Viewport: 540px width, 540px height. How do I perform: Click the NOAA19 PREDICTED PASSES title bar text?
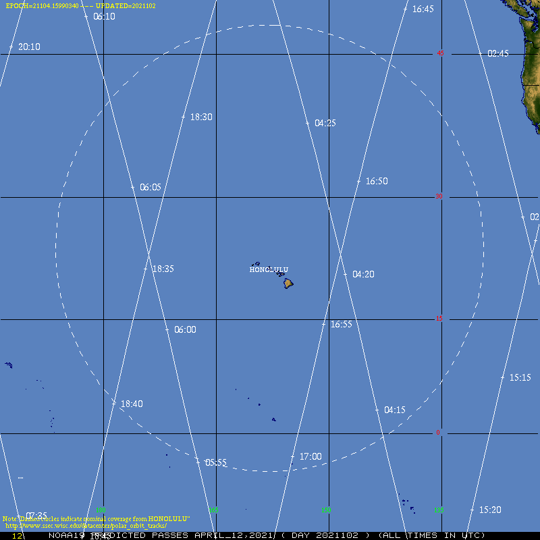click(267, 535)
